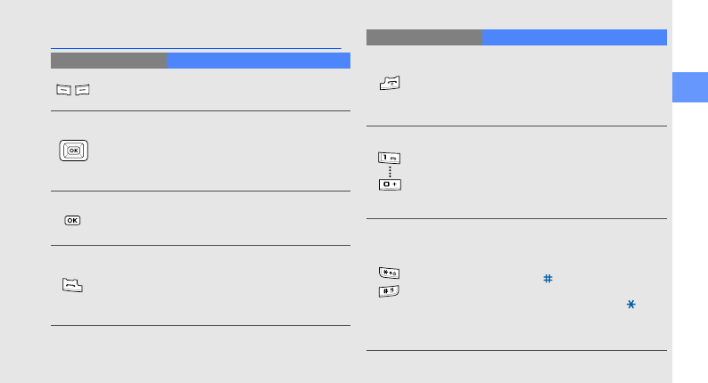This screenshot has width=708, height=383.
Task: Click the power/end key icon
Action: 390,85
